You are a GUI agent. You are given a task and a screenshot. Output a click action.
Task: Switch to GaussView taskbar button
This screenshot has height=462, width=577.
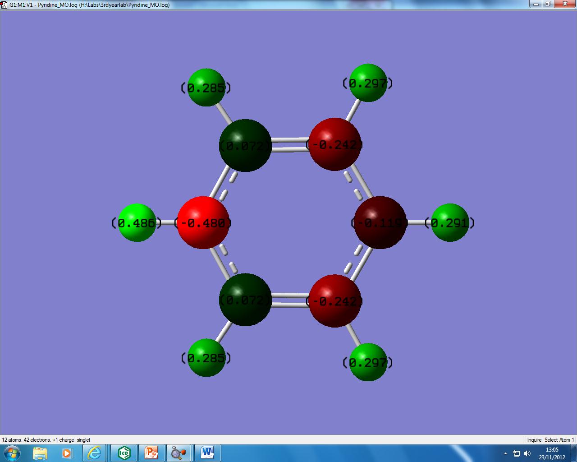tap(179, 453)
